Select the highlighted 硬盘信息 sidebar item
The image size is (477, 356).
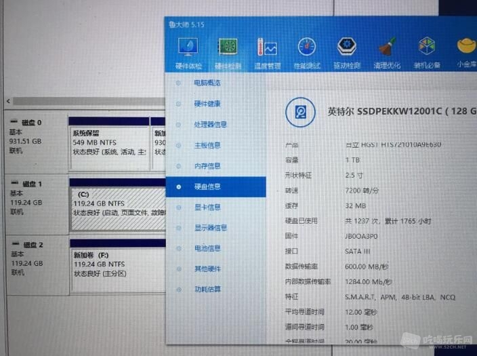pyautogui.click(x=215, y=186)
